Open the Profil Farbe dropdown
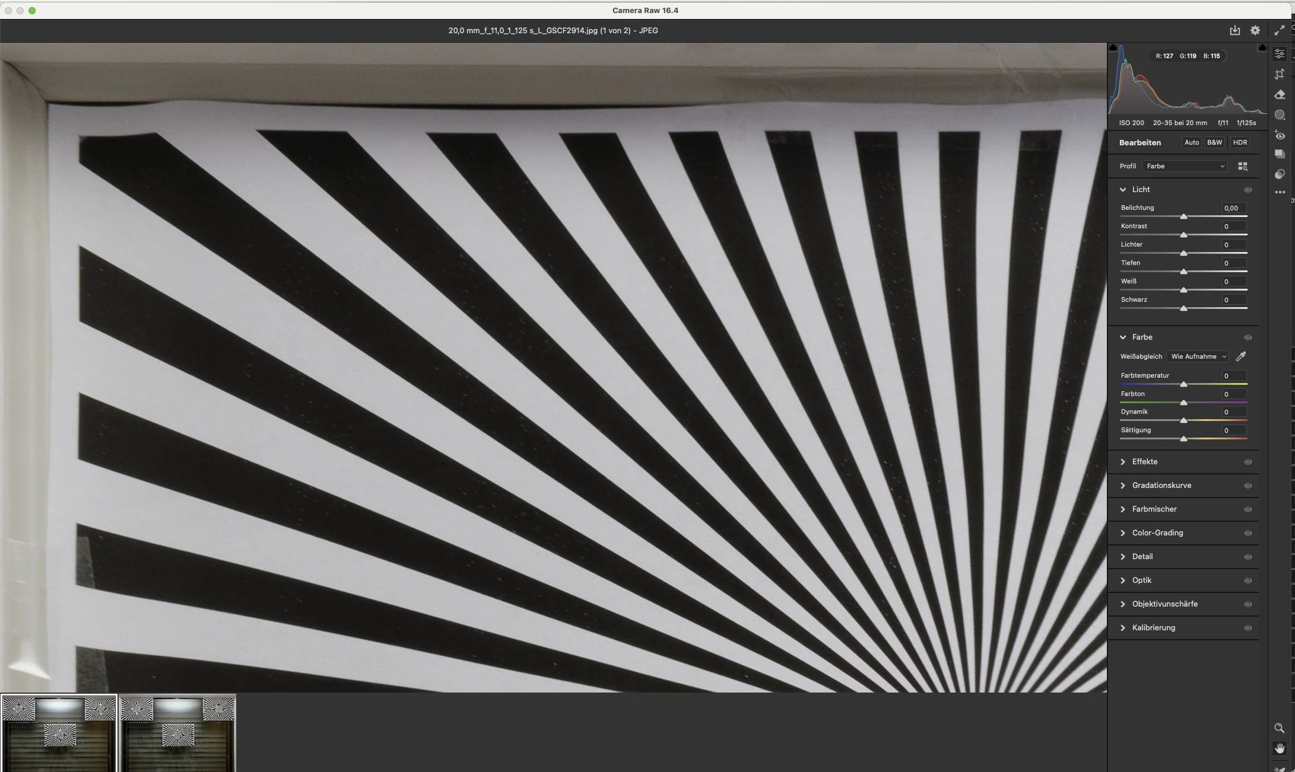Viewport: 1295px width, 772px height. point(1185,167)
